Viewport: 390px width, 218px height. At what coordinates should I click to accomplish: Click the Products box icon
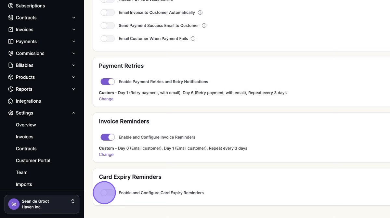click(x=11, y=77)
